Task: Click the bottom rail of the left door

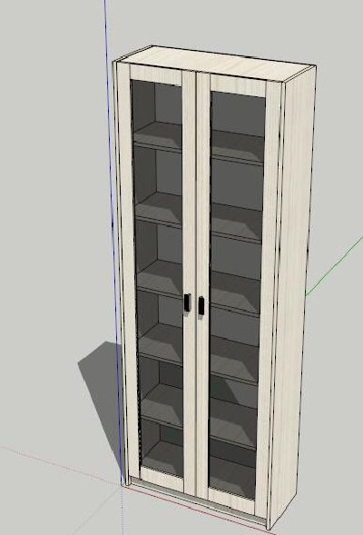Action: pyautogui.click(x=162, y=479)
